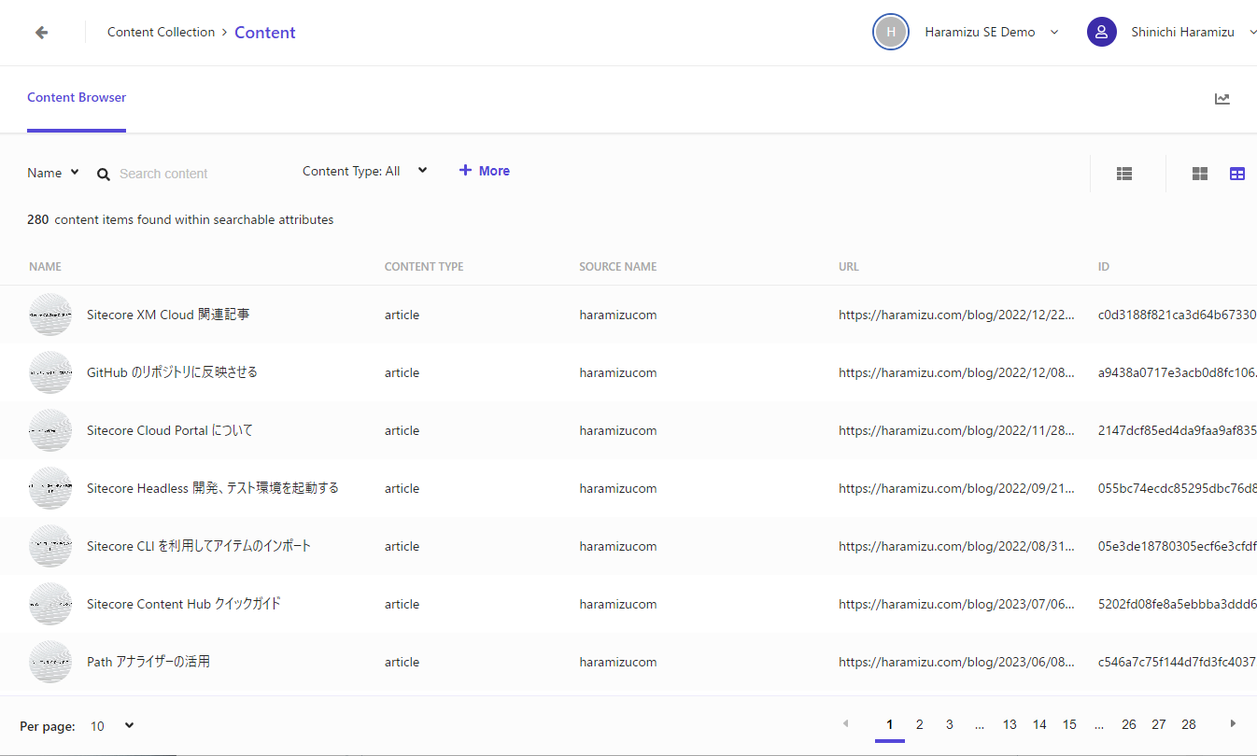Switch to large grid view icon
Viewport: 1257px width, 756px height.
point(1200,174)
